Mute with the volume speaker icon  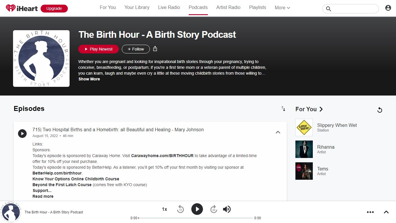227,209
